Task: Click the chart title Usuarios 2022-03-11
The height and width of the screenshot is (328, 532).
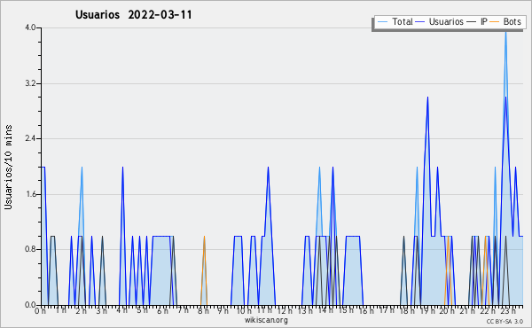Action: click(x=134, y=15)
